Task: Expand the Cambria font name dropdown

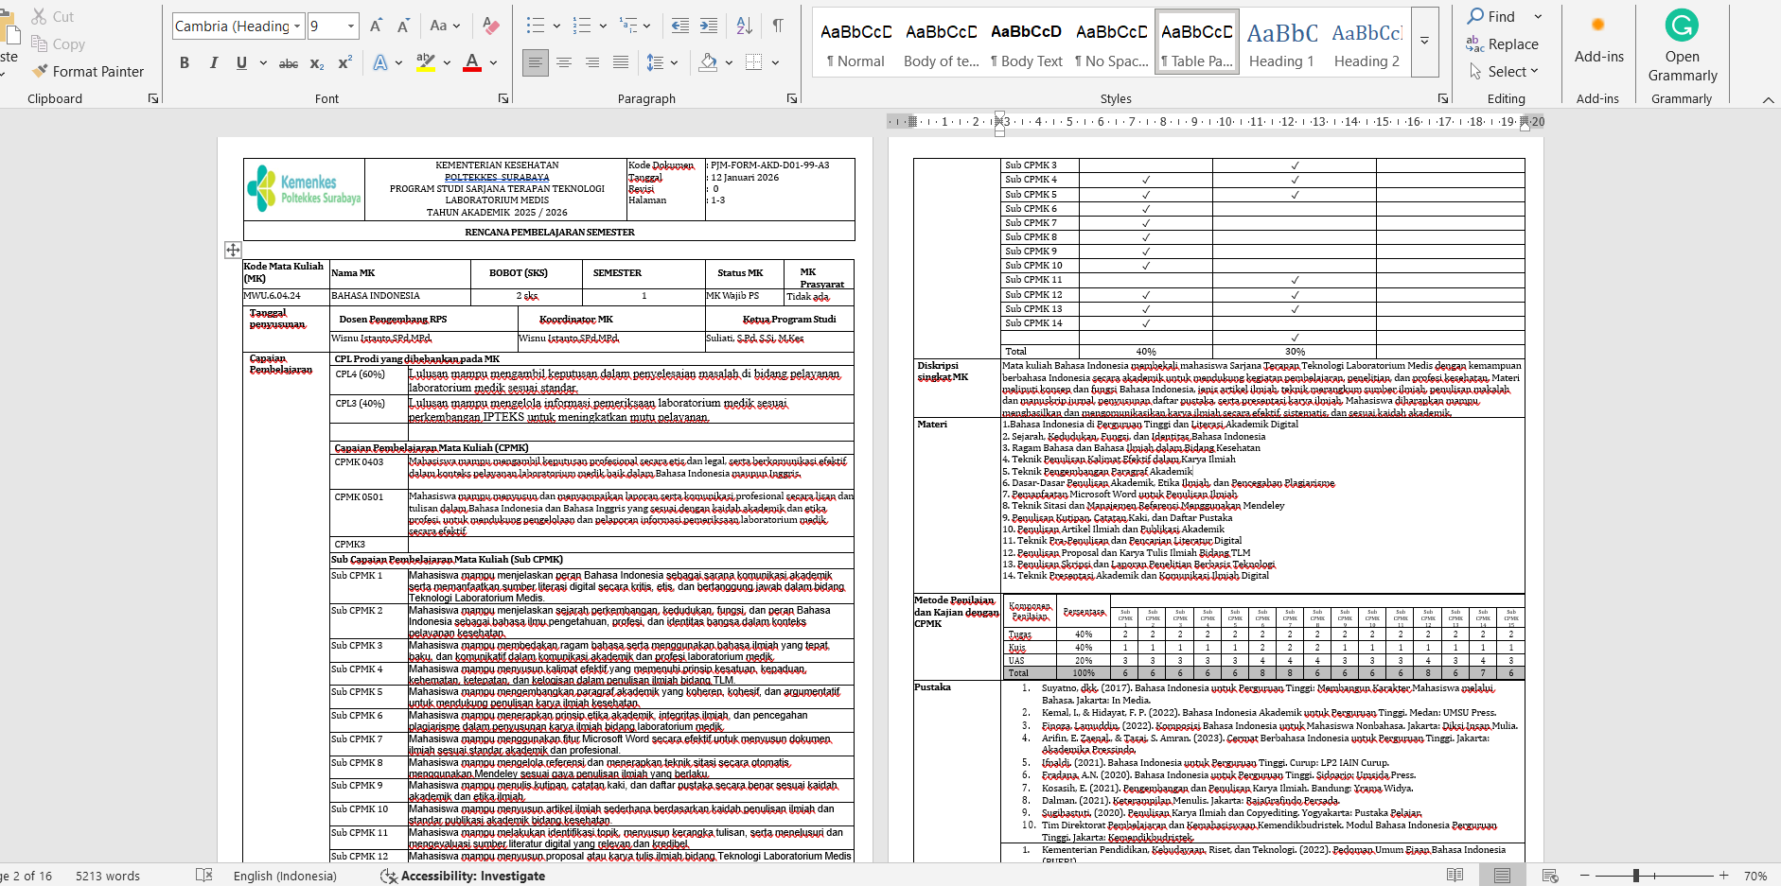Action: [x=297, y=26]
